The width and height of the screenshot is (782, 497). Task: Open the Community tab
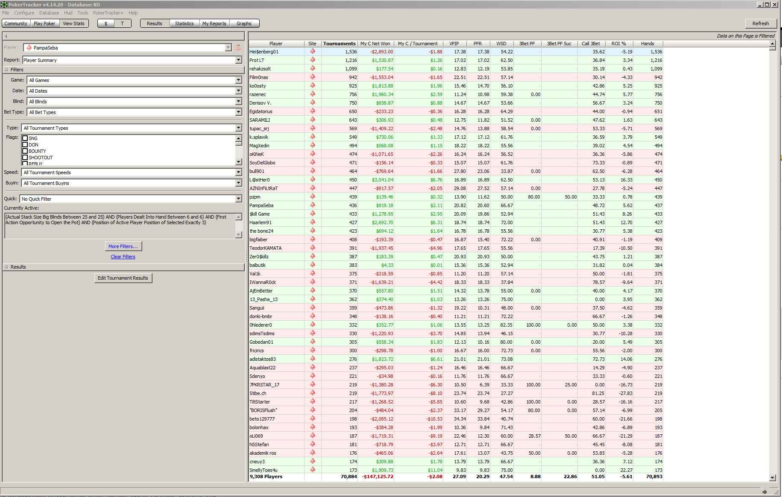click(16, 23)
